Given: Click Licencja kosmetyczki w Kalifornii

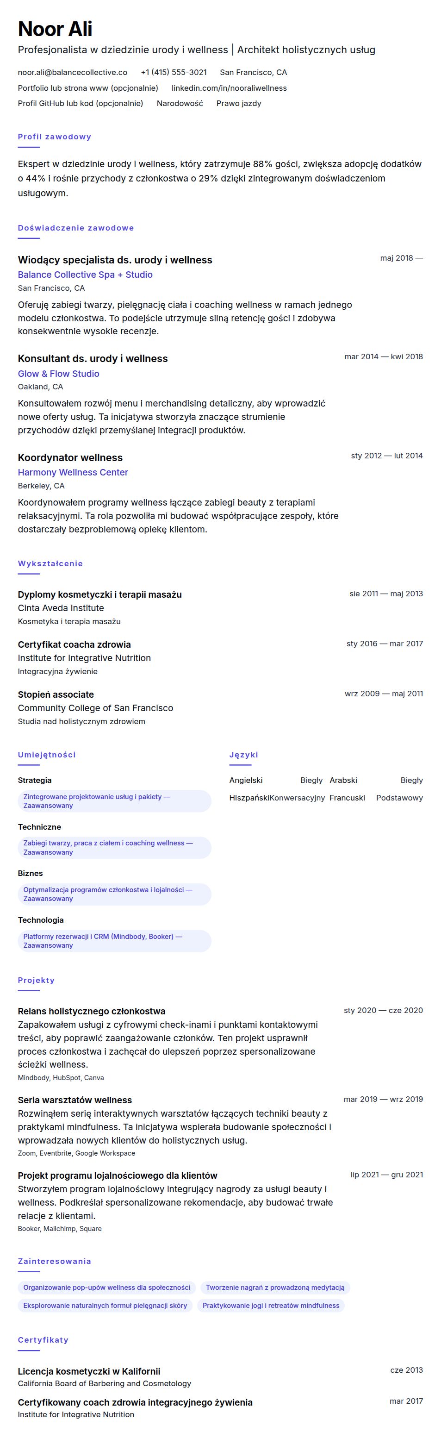Looking at the screenshot, I should (89, 1371).
